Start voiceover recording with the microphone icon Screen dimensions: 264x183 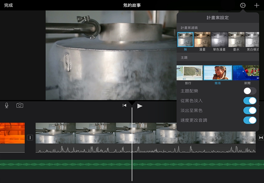click(x=7, y=105)
